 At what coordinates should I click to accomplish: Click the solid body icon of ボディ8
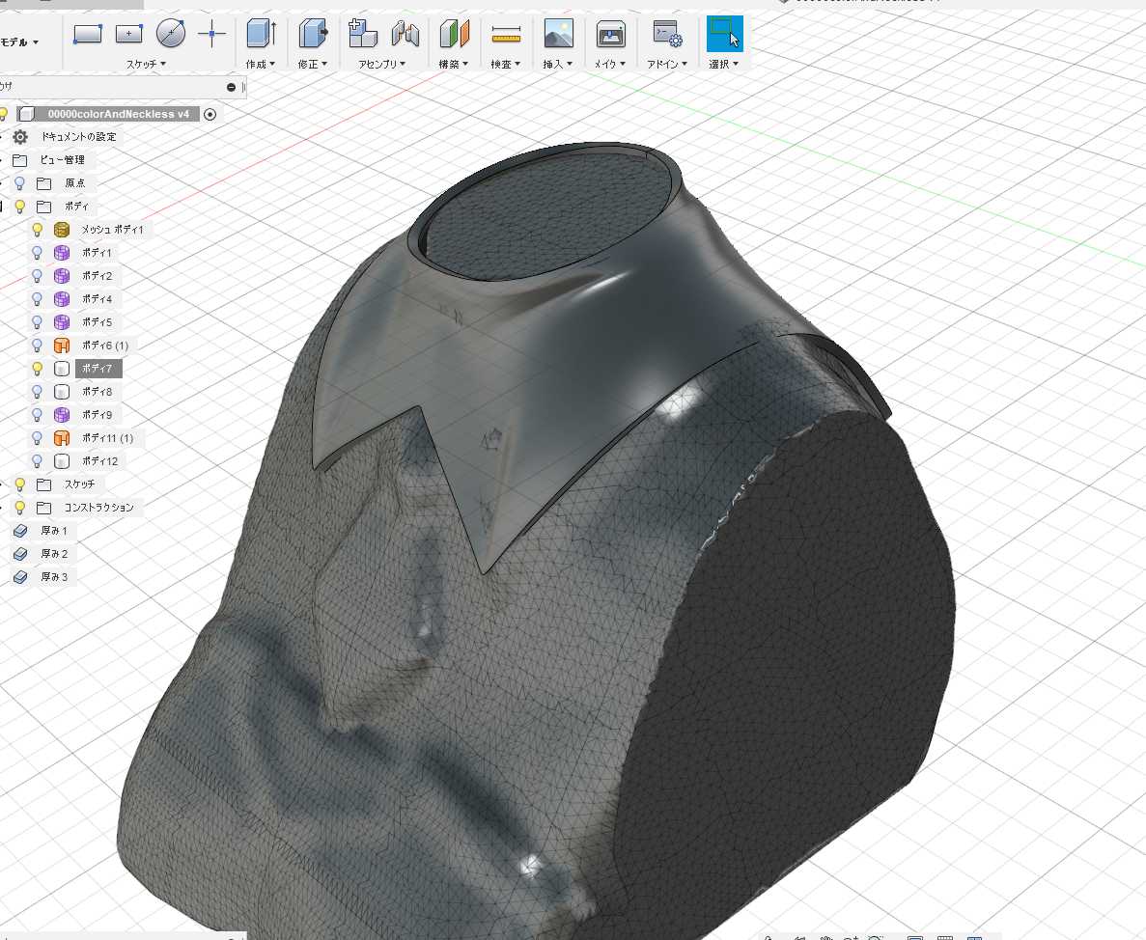[62, 392]
